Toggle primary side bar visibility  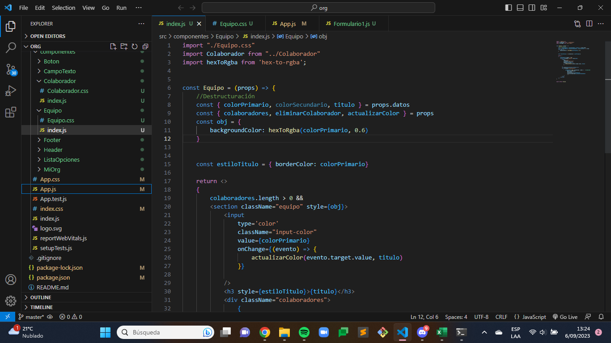pyautogui.click(x=509, y=8)
